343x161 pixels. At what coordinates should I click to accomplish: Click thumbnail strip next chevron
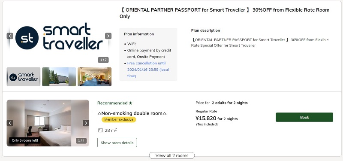tap(110, 77)
